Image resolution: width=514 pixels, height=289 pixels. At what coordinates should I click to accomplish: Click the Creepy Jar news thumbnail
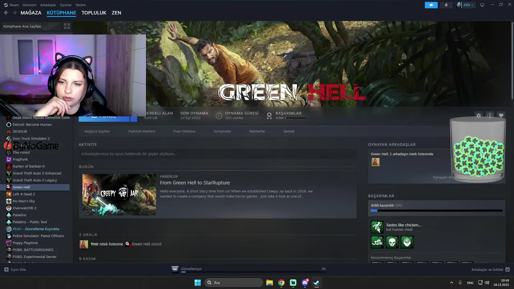(x=119, y=195)
